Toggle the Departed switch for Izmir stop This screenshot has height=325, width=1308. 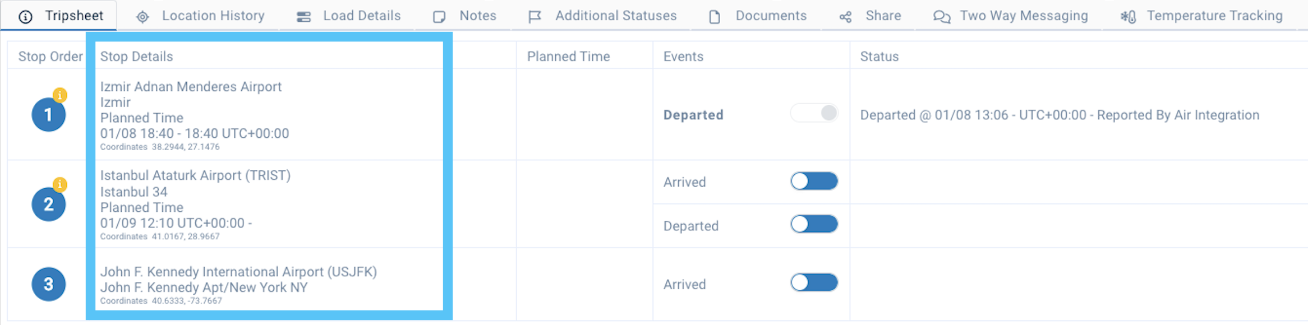pyautogui.click(x=814, y=113)
